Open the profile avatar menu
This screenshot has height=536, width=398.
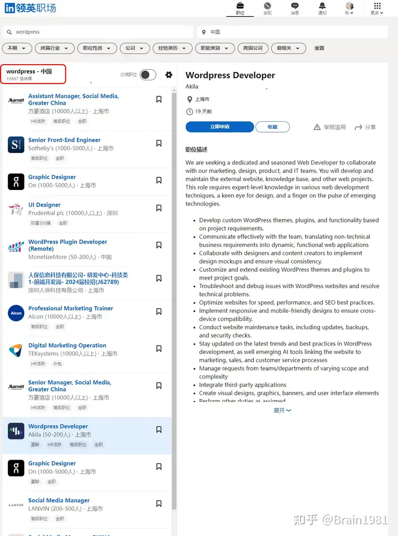tap(349, 8)
